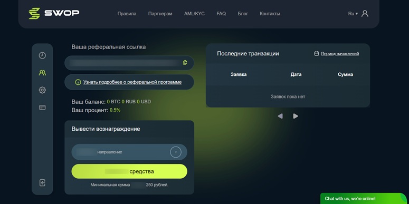Click the Вывести вознаграждение heading
This screenshot has height=204, width=409.
coord(106,129)
